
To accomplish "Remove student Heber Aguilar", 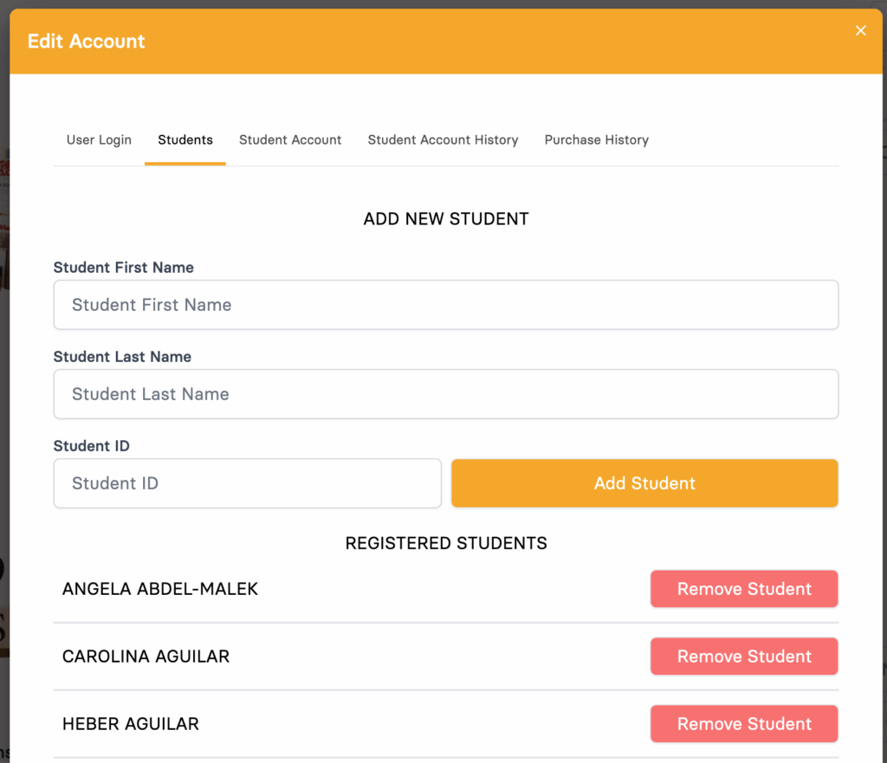I will point(744,724).
